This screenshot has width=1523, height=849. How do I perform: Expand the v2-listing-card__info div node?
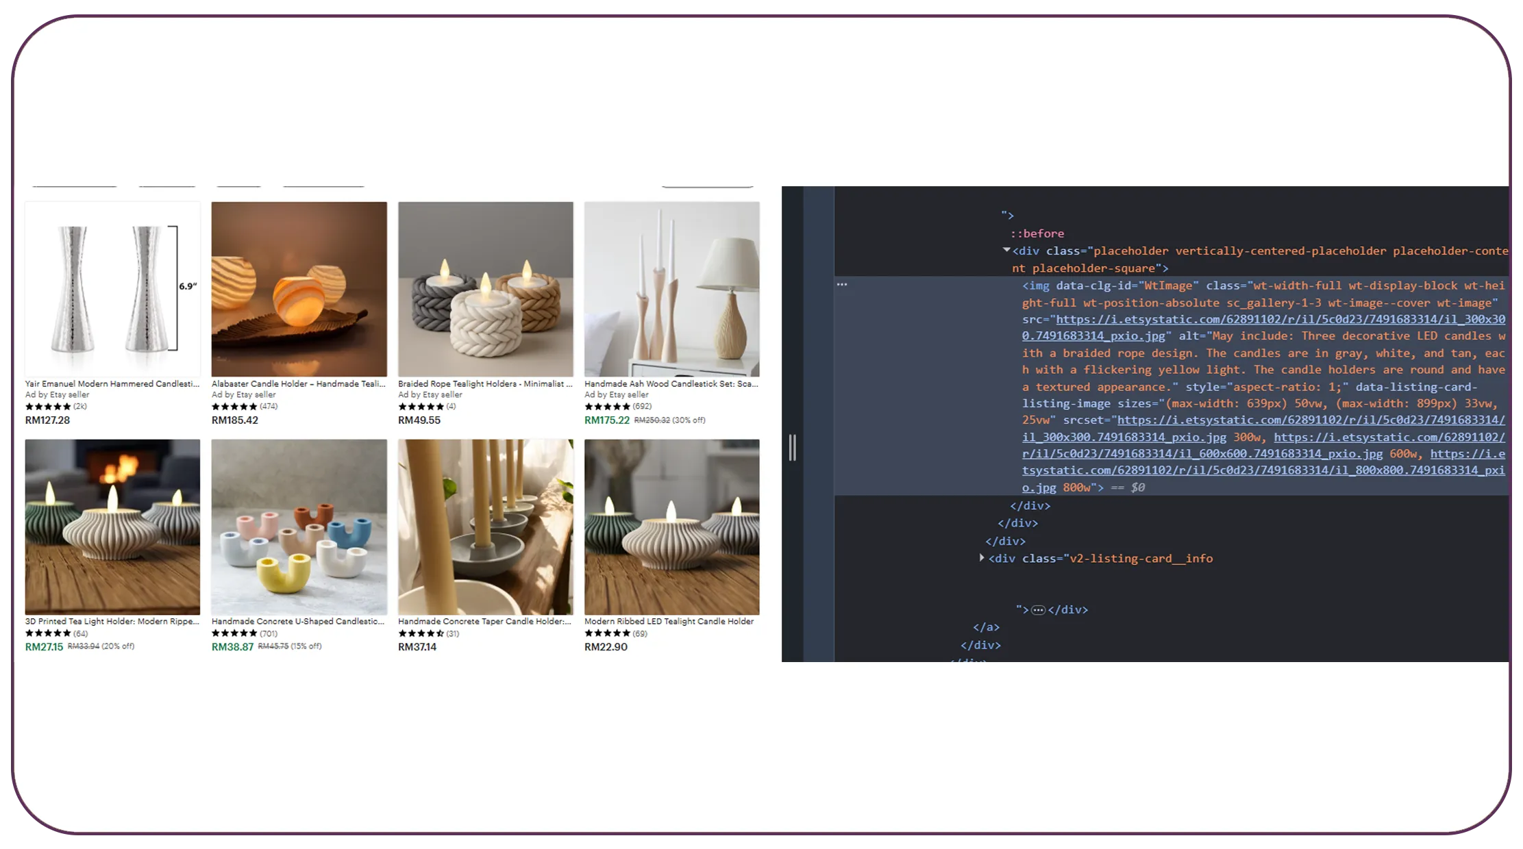pyautogui.click(x=982, y=559)
